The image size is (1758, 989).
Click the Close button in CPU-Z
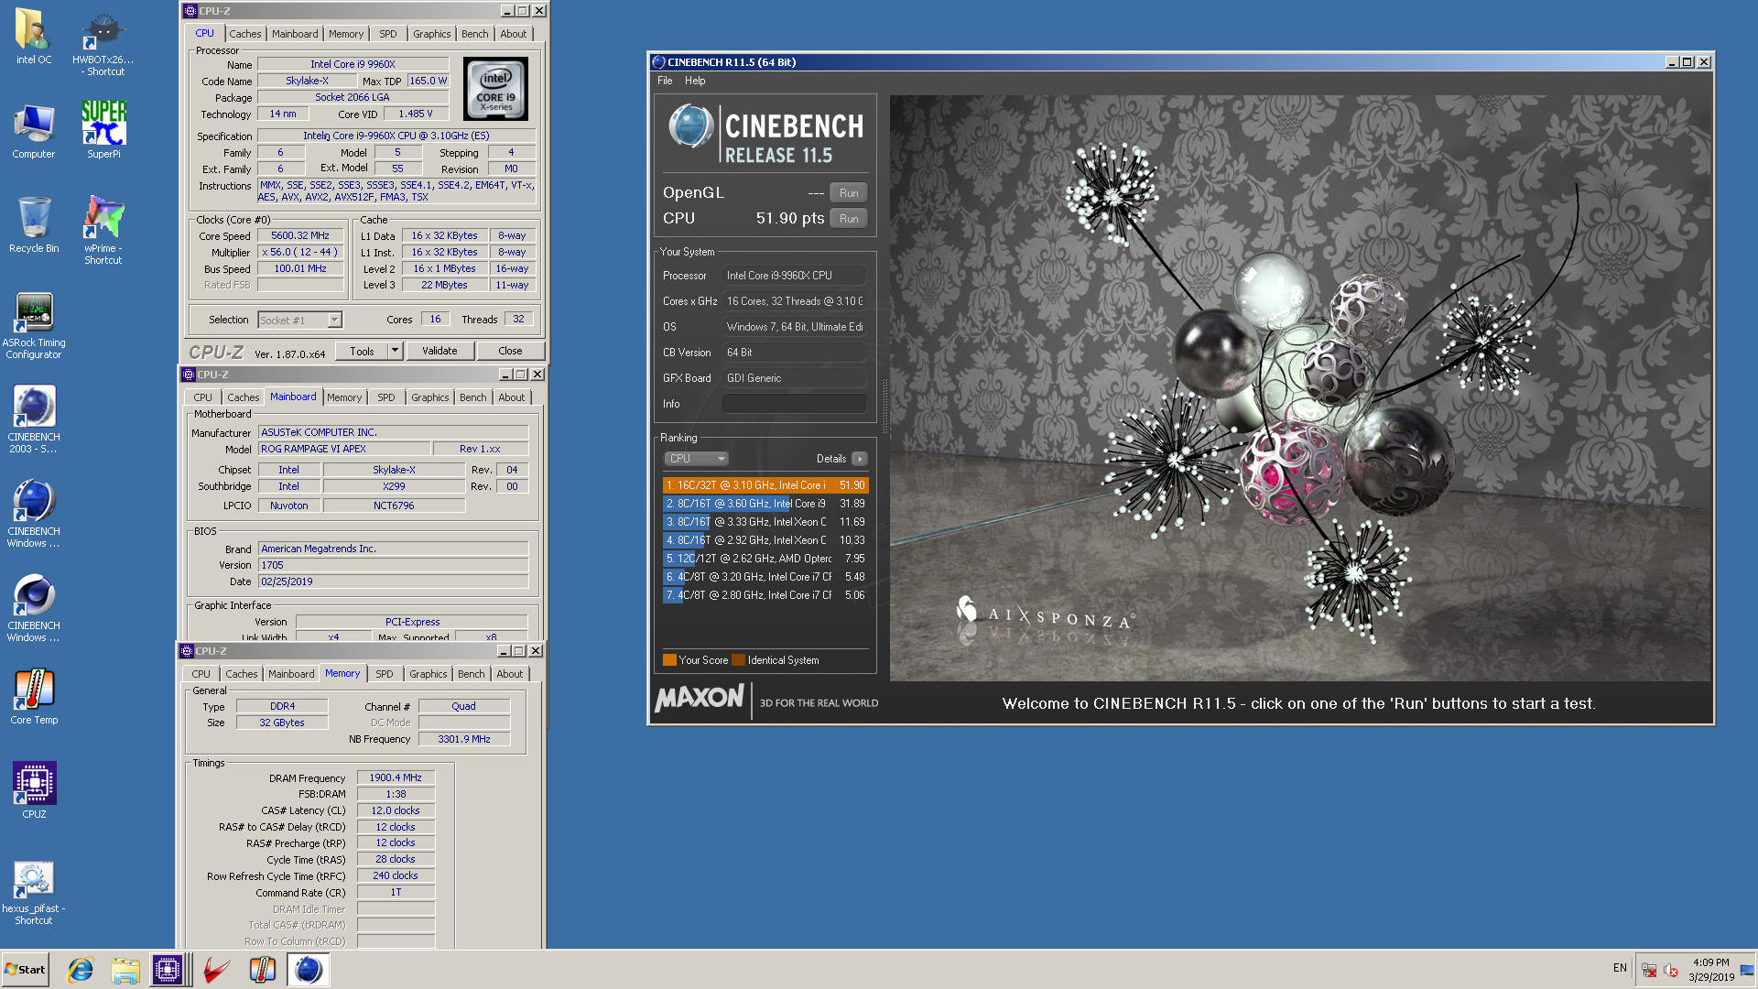click(x=510, y=351)
